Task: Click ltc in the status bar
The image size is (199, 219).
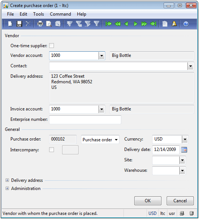Action: pyautogui.click(x=163, y=213)
